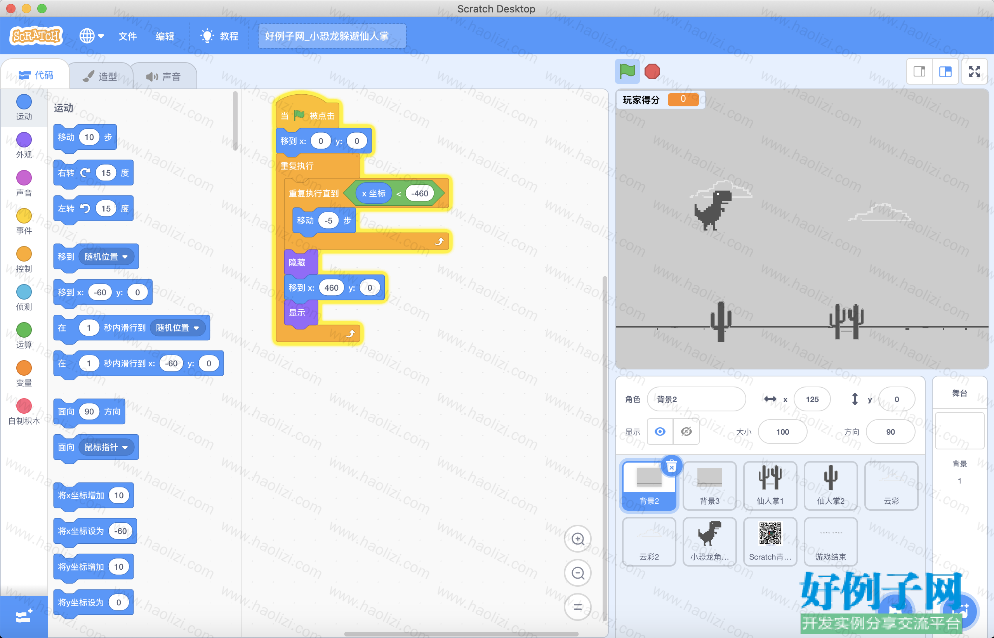Screen dimensions: 994x638
Task: Select the 背景3 sprite thumbnail
Action: coord(710,486)
